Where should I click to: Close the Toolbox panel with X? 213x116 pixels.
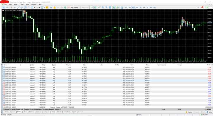click(2, 65)
